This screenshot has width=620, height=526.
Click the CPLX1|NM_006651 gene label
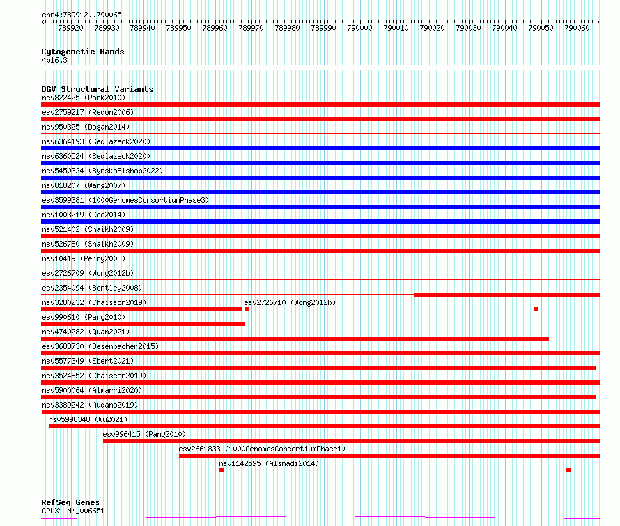click(x=73, y=511)
